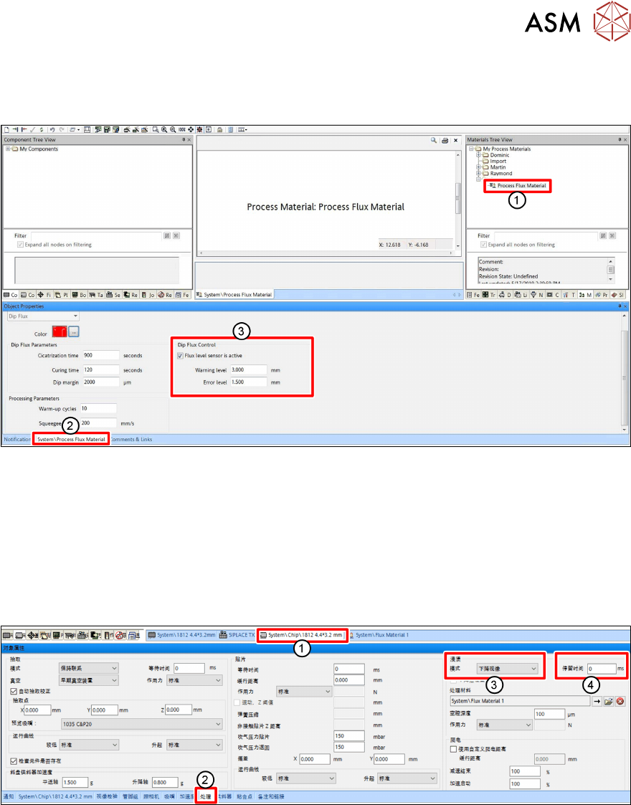631x805 pixels.
Task: Open the Bo tab in component panel
Action: 79,295
